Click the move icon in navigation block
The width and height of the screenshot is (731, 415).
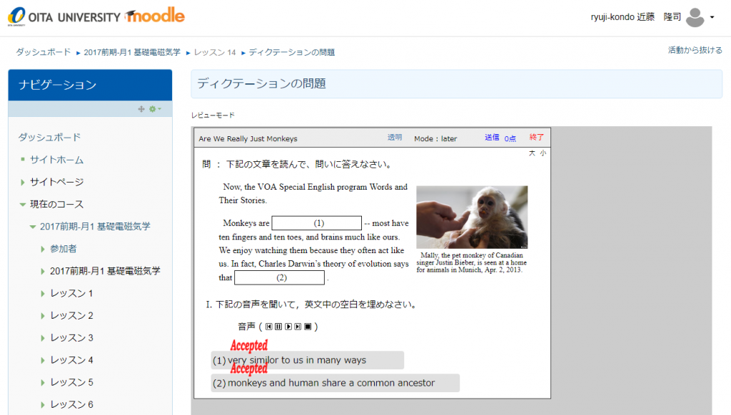click(x=141, y=109)
